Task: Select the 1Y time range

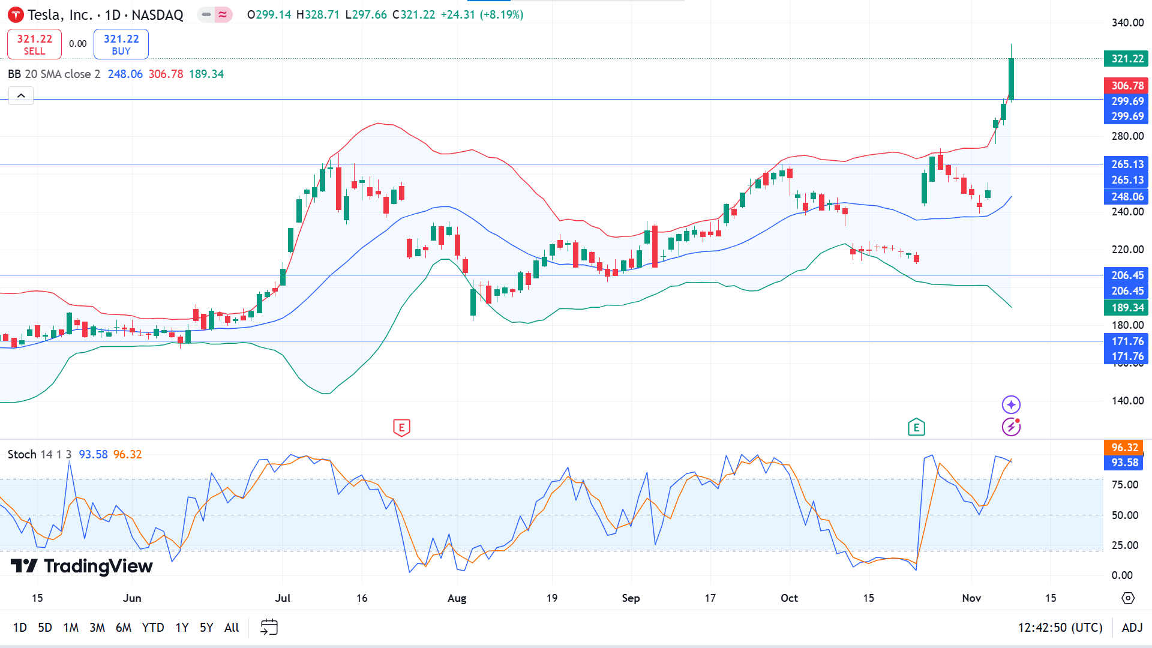Action: tap(182, 628)
